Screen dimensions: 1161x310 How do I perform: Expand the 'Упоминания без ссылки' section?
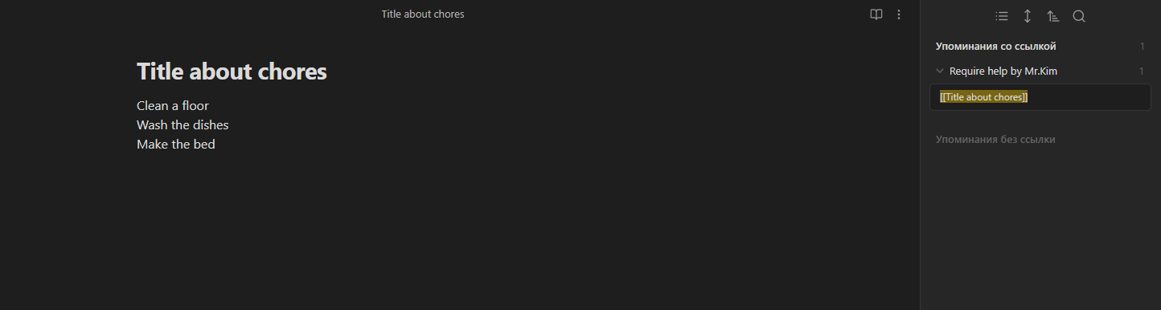[995, 140]
